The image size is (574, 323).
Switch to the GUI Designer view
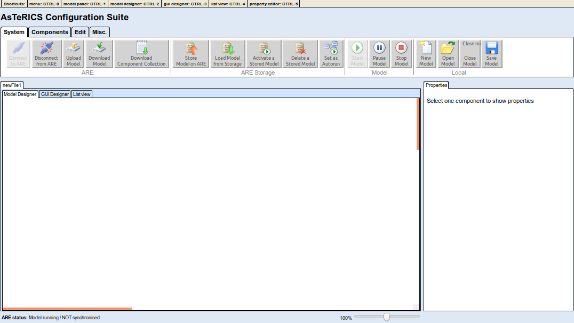tap(54, 94)
